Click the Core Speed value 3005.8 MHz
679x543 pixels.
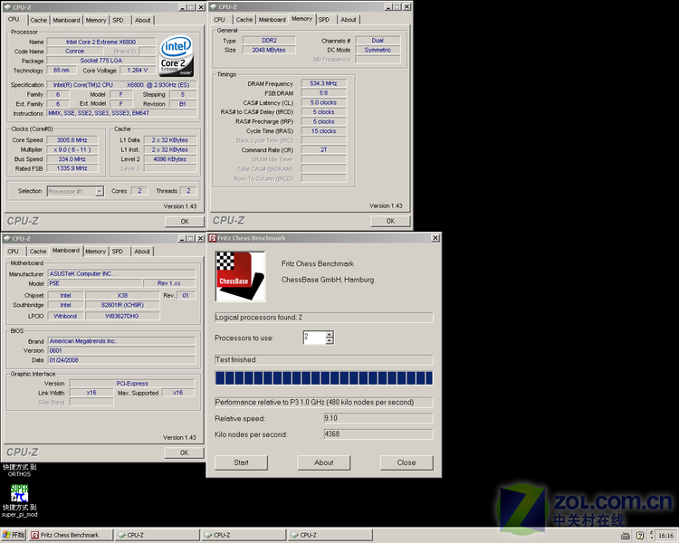[72, 140]
